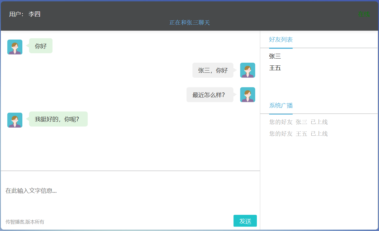Select friend 王五 in the friend list

(x=275, y=68)
